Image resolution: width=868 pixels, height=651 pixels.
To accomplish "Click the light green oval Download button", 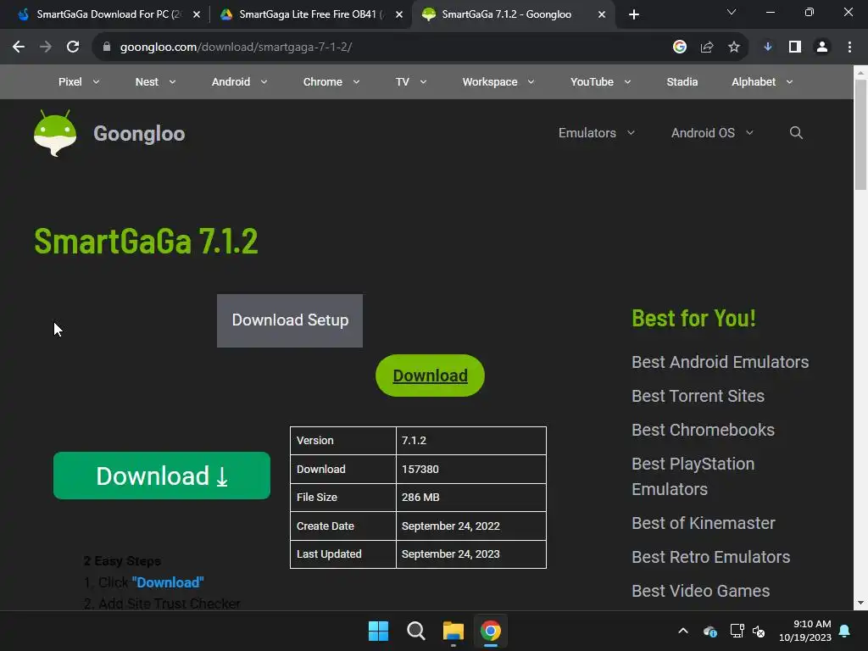I will pos(430,376).
